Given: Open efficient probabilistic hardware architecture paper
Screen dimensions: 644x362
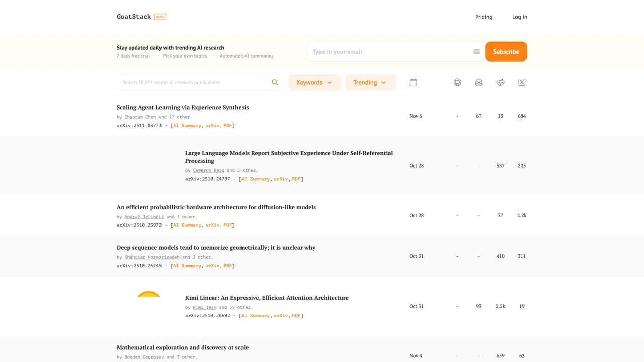Looking at the screenshot, I should point(216,207).
